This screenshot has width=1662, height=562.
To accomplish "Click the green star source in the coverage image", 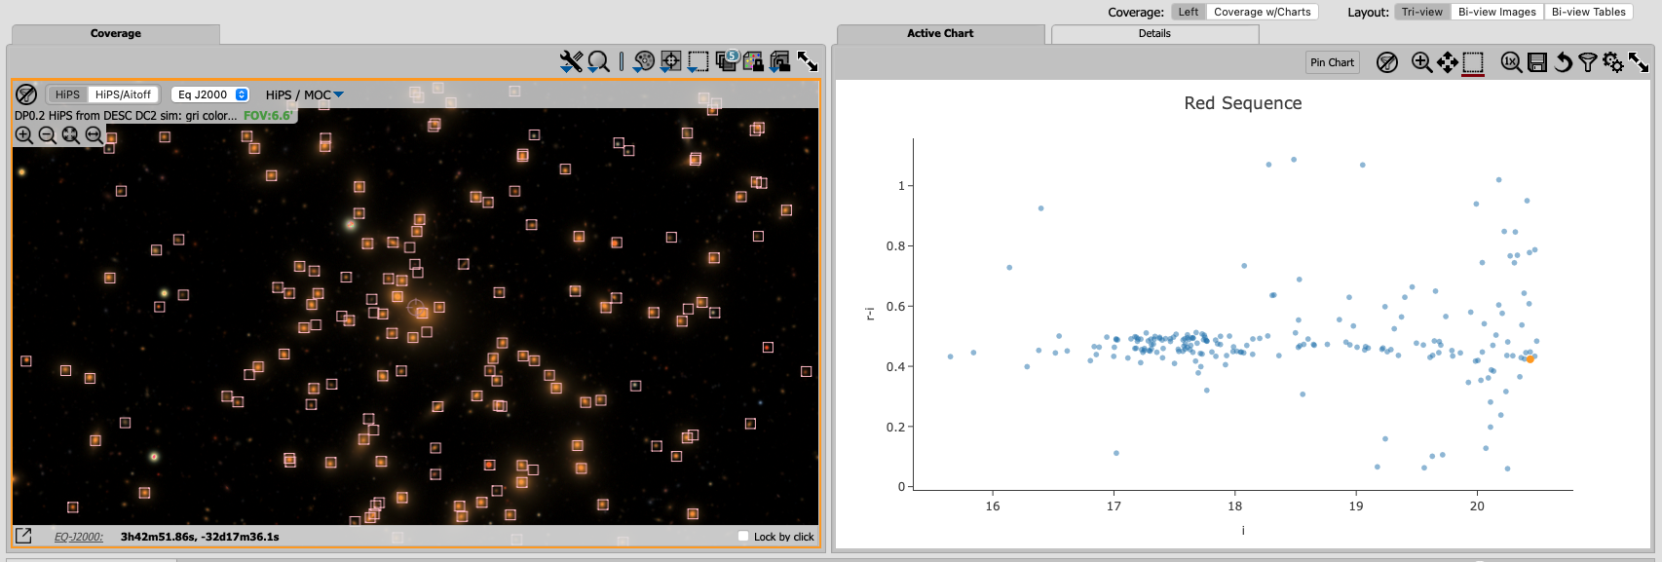I will (350, 224).
